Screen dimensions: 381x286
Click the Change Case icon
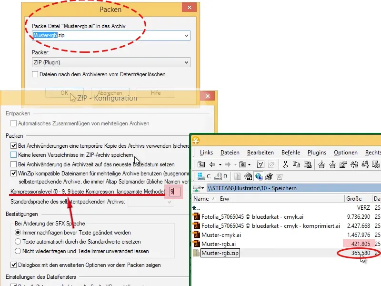[x=354, y=164]
